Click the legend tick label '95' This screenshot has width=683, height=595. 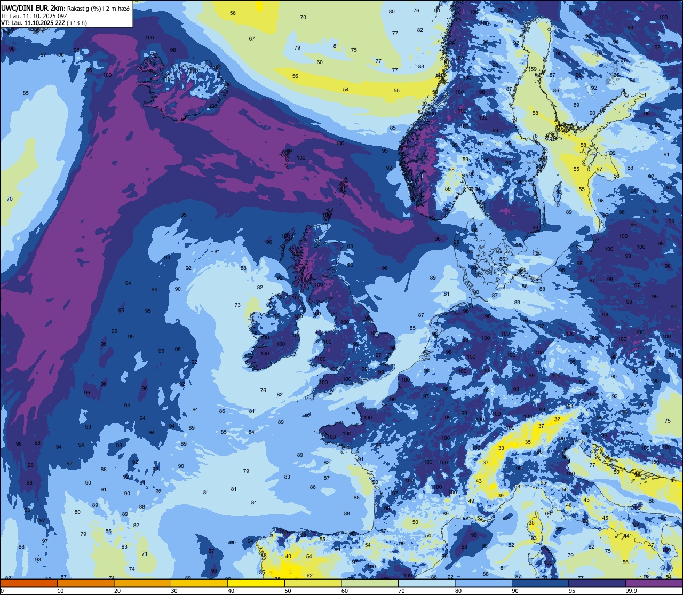[x=573, y=591]
